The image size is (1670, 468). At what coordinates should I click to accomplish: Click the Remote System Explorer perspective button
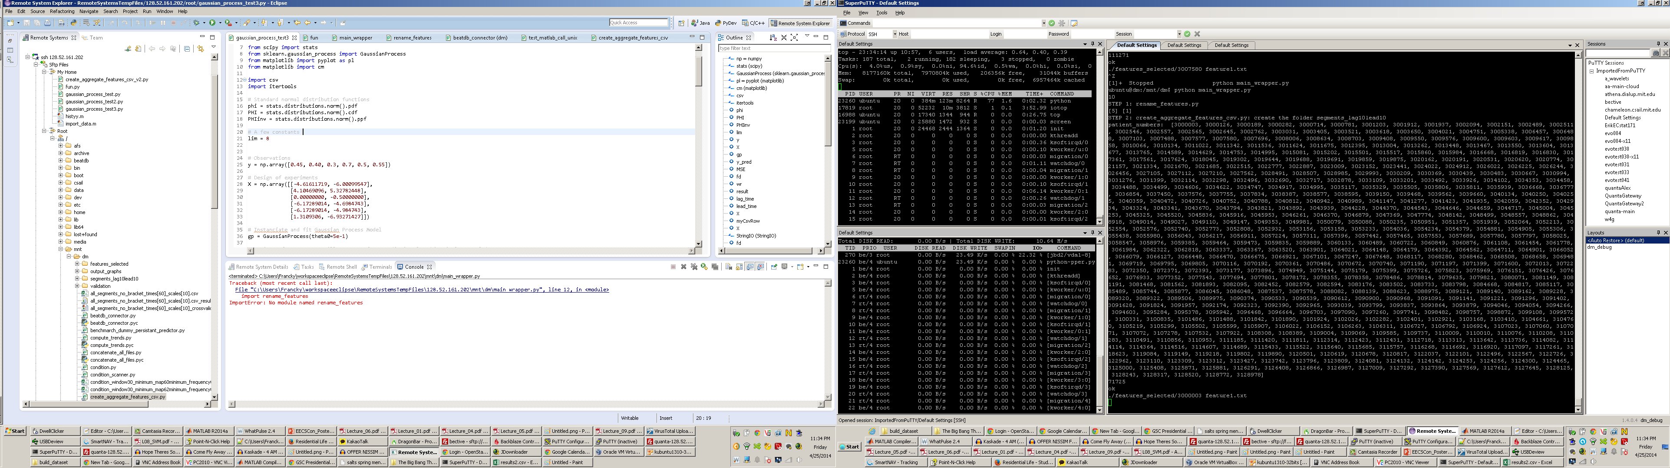tap(801, 23)
